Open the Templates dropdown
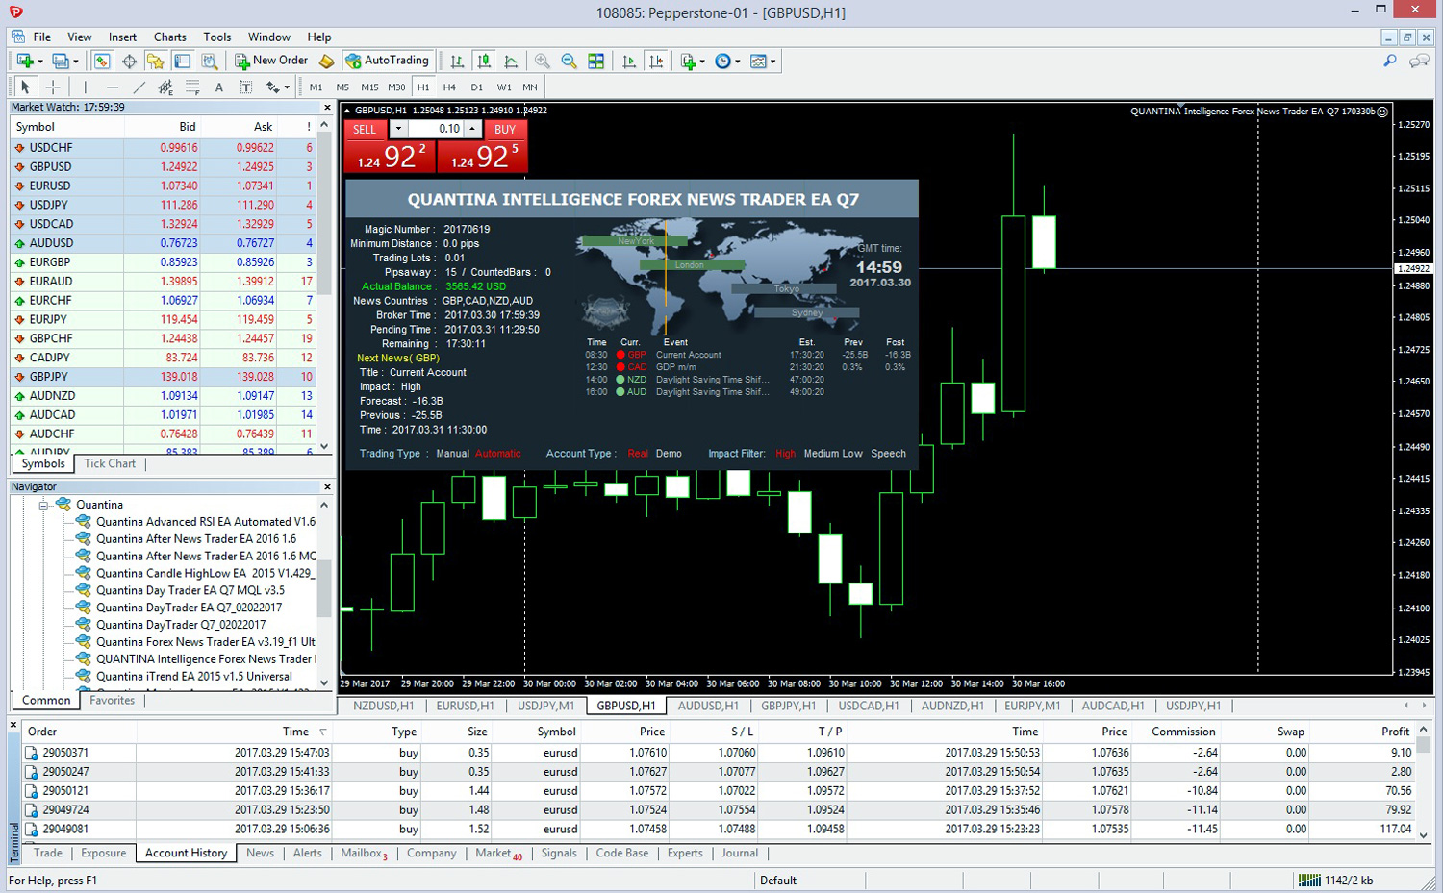Image resolution: width=1443 pixels, height=893 pixels. pyautogui.click(x=772, y=62)
